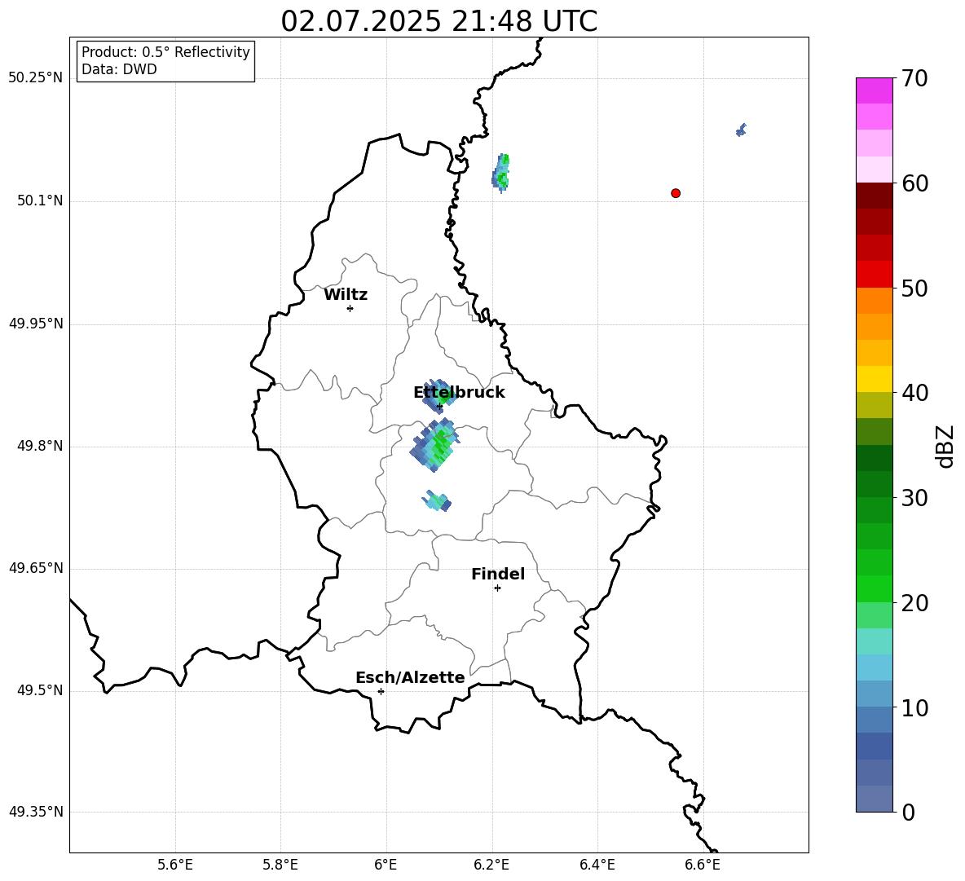Click the Wiltz city label
The image size is (965, 881).
(x=346, y=295)
